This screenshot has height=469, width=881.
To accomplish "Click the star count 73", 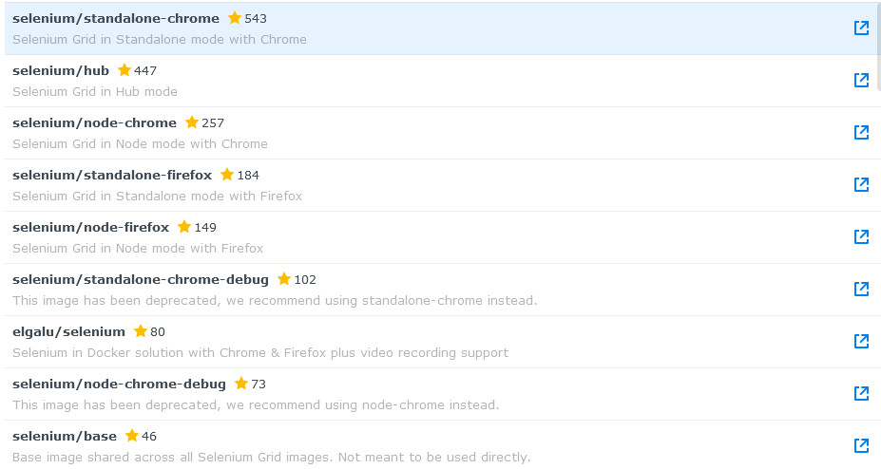I will [x=259, y=384].
